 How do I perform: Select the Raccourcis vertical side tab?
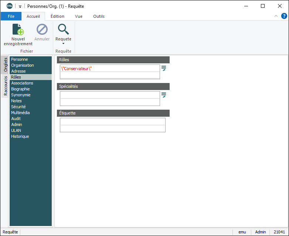[x=6, y=86]
